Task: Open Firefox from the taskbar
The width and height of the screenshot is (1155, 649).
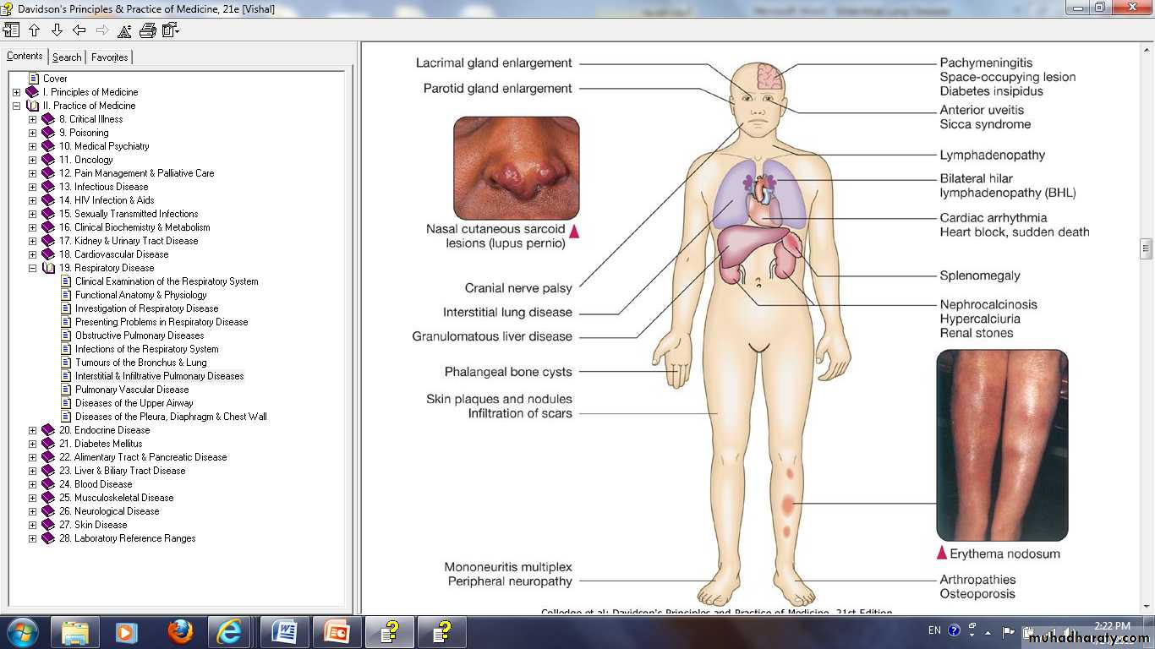Action: tap(180, 631)
